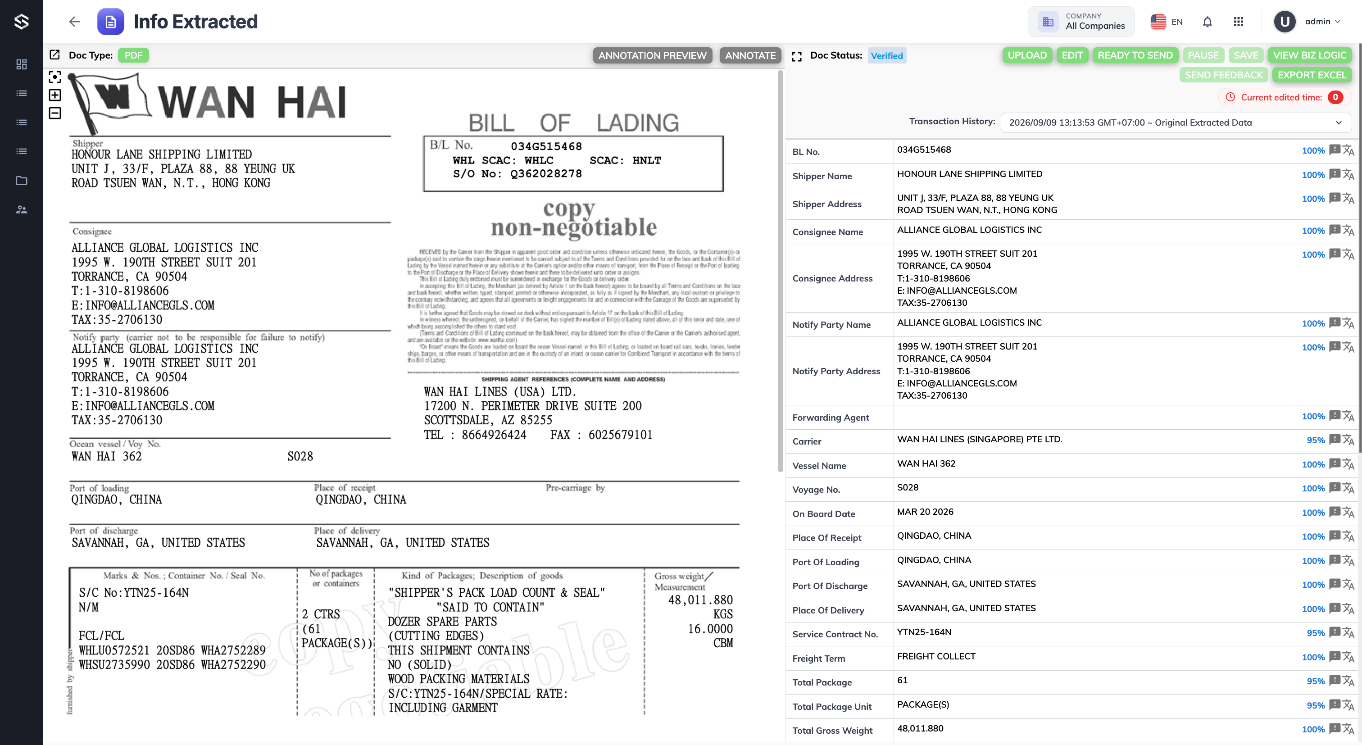Screen dimensions: 1362x745
Task: Click the EDIT button
Action: tap(1072, 55)
